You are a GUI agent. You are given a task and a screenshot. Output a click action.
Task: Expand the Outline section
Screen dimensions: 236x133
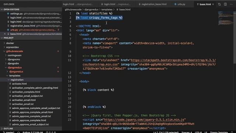(x=8, y=129)
